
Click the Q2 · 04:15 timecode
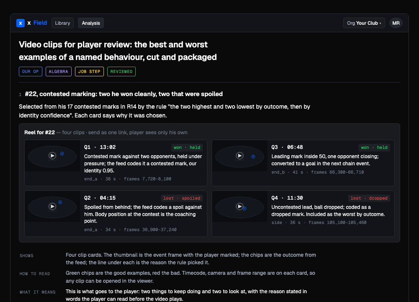(x=100, y=198)
